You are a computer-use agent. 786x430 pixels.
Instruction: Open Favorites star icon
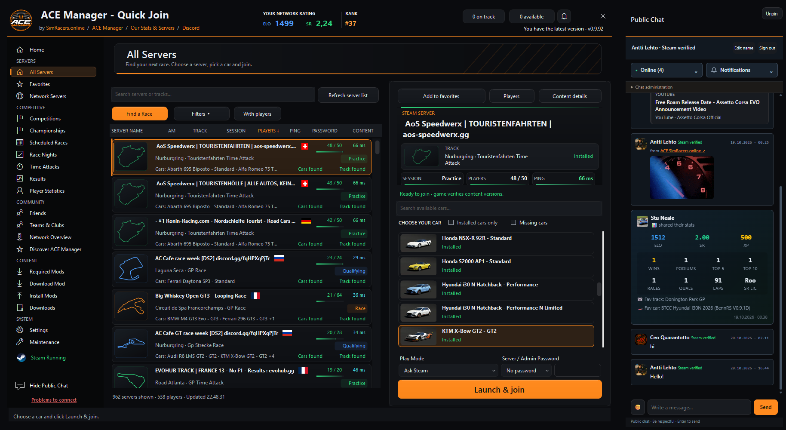coord(20,84)
